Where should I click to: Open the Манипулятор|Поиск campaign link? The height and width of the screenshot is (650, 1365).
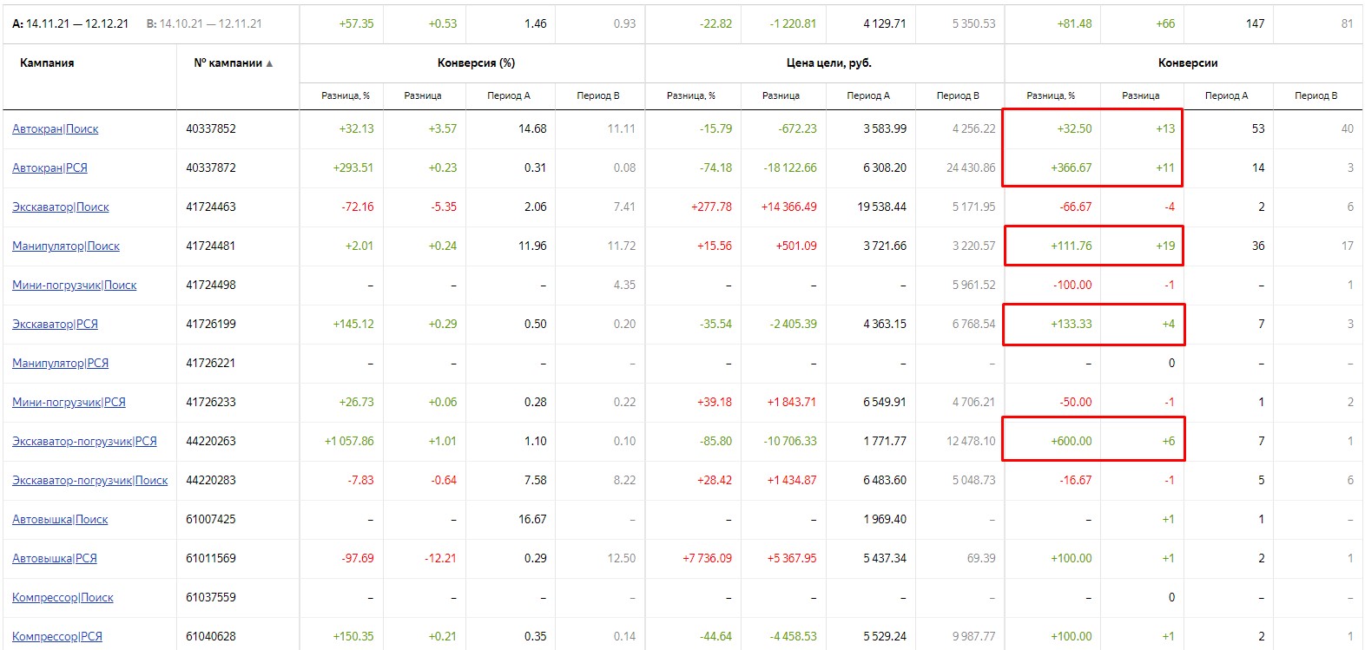click(66, 246)
